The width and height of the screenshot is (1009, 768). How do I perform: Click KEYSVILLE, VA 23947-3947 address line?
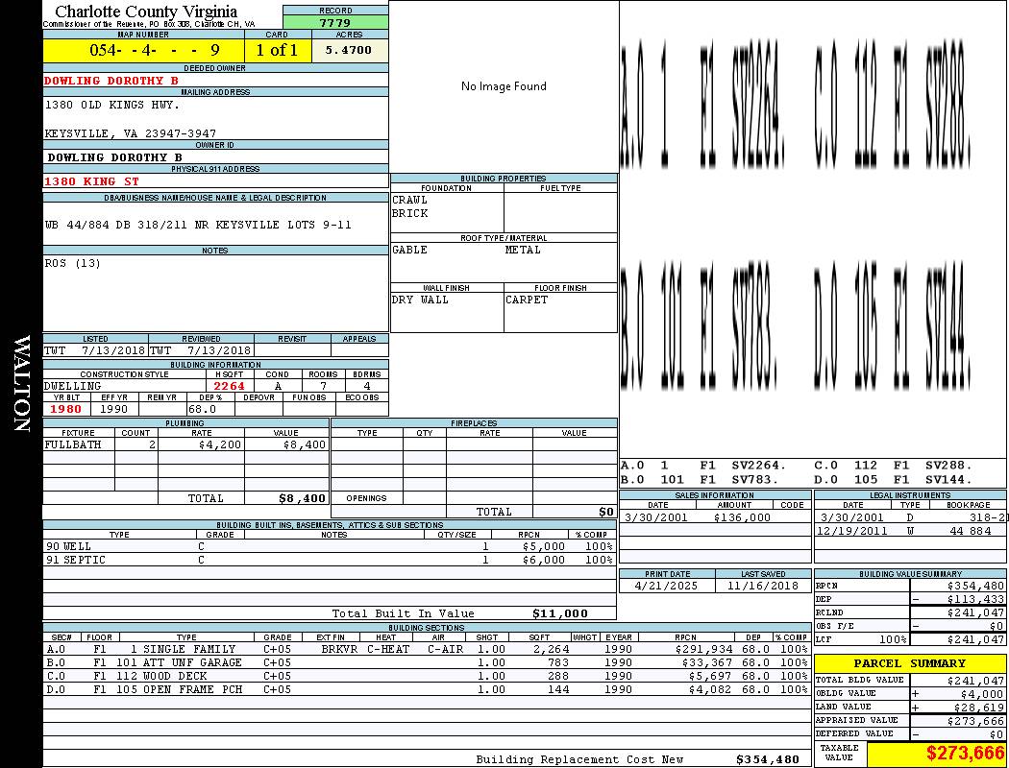[x=130, y=133]
